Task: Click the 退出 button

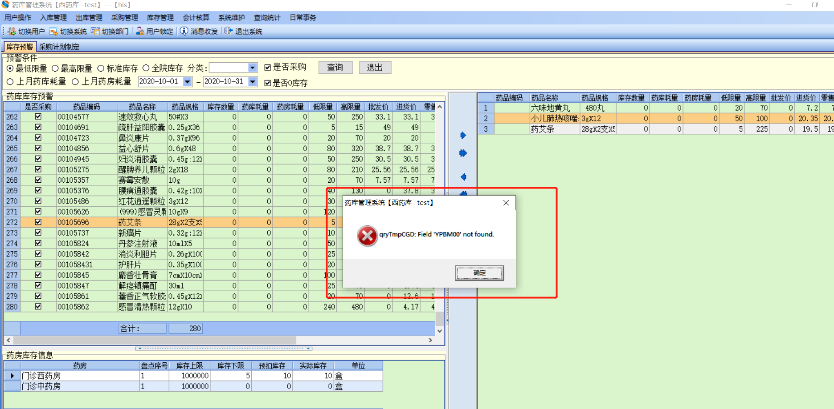Action: [x=375, y=68]
